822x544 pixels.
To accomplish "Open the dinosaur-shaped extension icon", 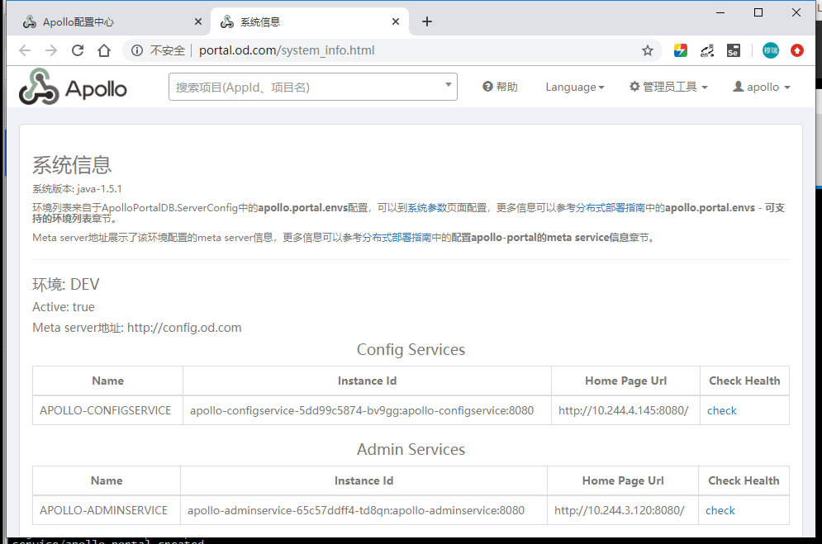I will tap(707, 50).
